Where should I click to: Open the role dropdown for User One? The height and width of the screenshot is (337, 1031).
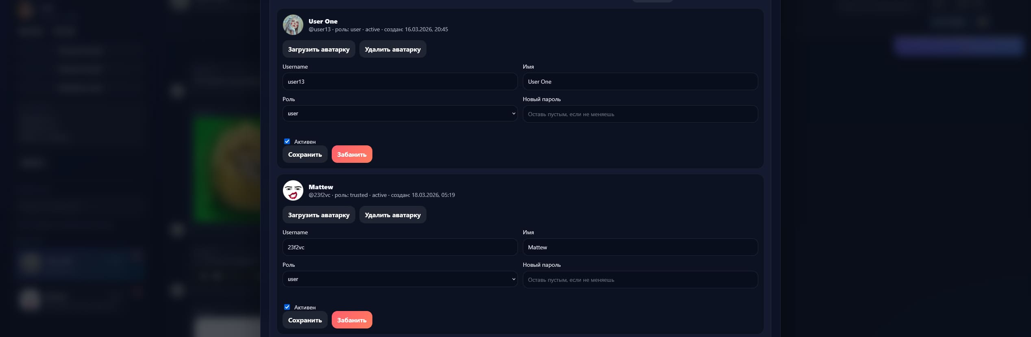pos(400,114)
